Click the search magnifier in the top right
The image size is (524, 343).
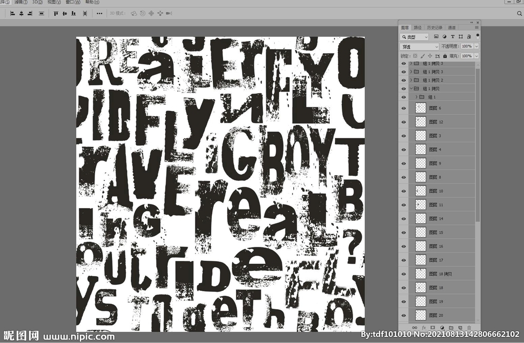click(519, 13)
